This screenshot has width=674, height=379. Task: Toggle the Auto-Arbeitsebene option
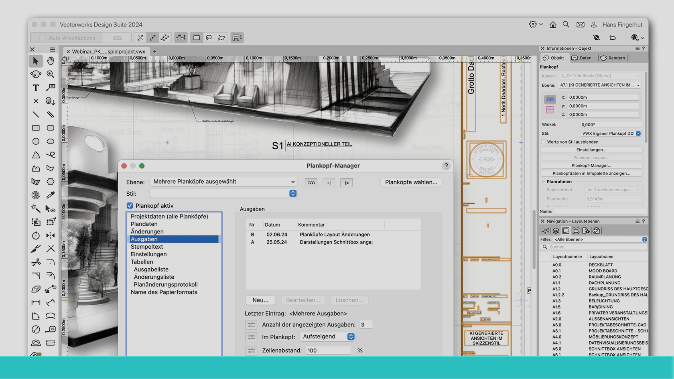[43, 38]
